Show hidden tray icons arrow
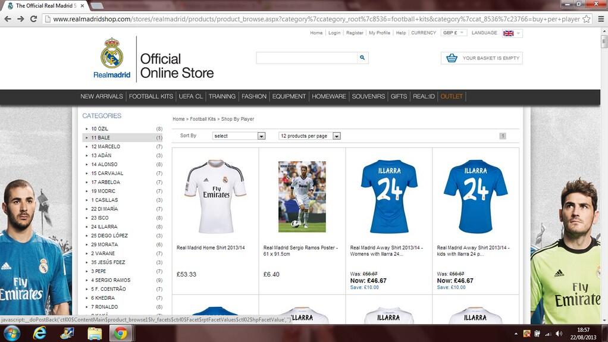The image size is (608, 342). (516, 334)
